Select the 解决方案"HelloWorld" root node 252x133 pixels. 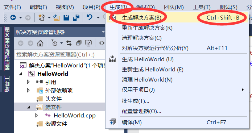point(67,66)
